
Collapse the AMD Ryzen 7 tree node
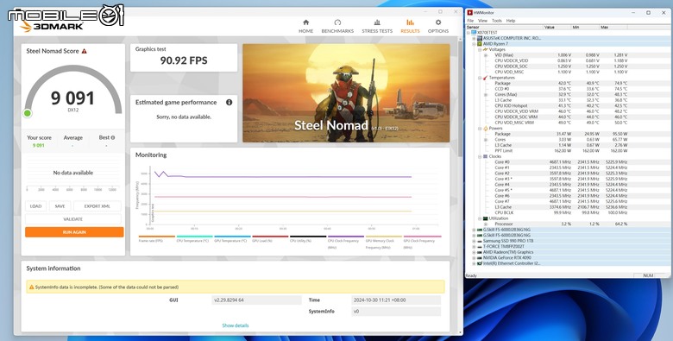tap(475, 44)
